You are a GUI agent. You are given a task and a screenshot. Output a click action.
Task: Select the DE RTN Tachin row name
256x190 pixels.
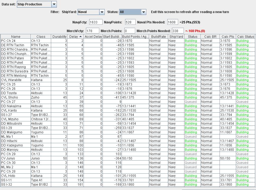coord(13,45)
